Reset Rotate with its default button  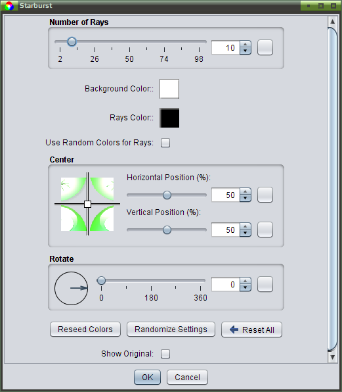265,284
